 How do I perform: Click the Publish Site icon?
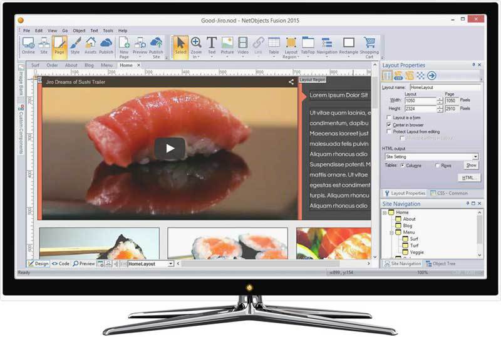pyautogui.click(x=156, y=48)
